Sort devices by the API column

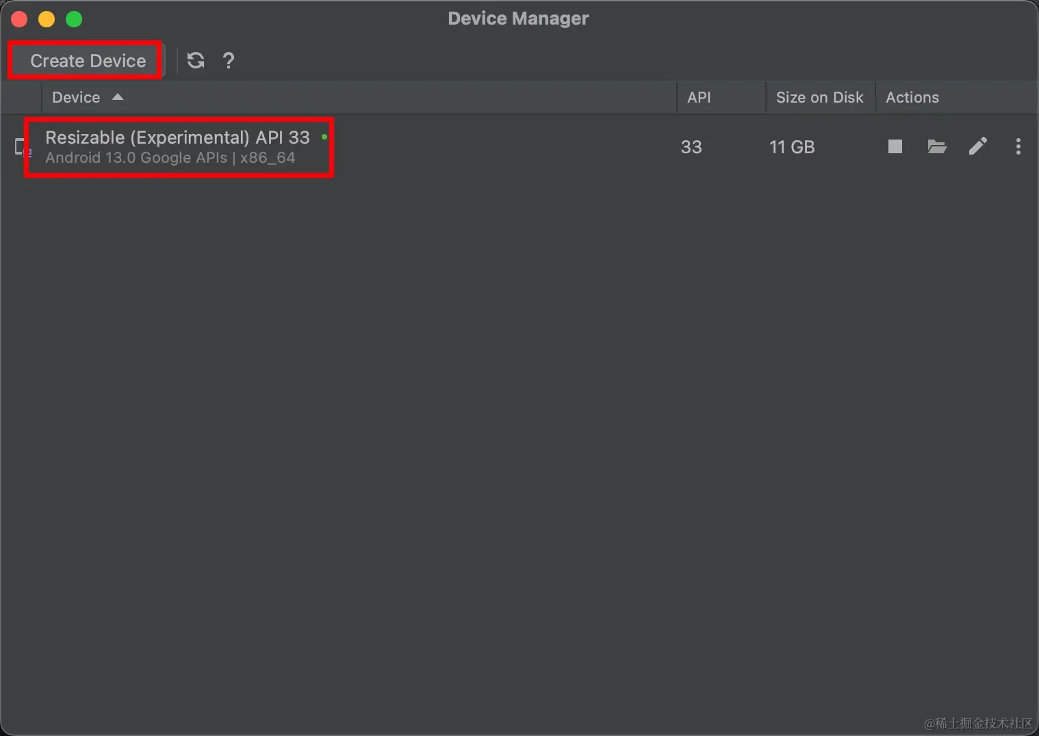(x=699, y=97)
